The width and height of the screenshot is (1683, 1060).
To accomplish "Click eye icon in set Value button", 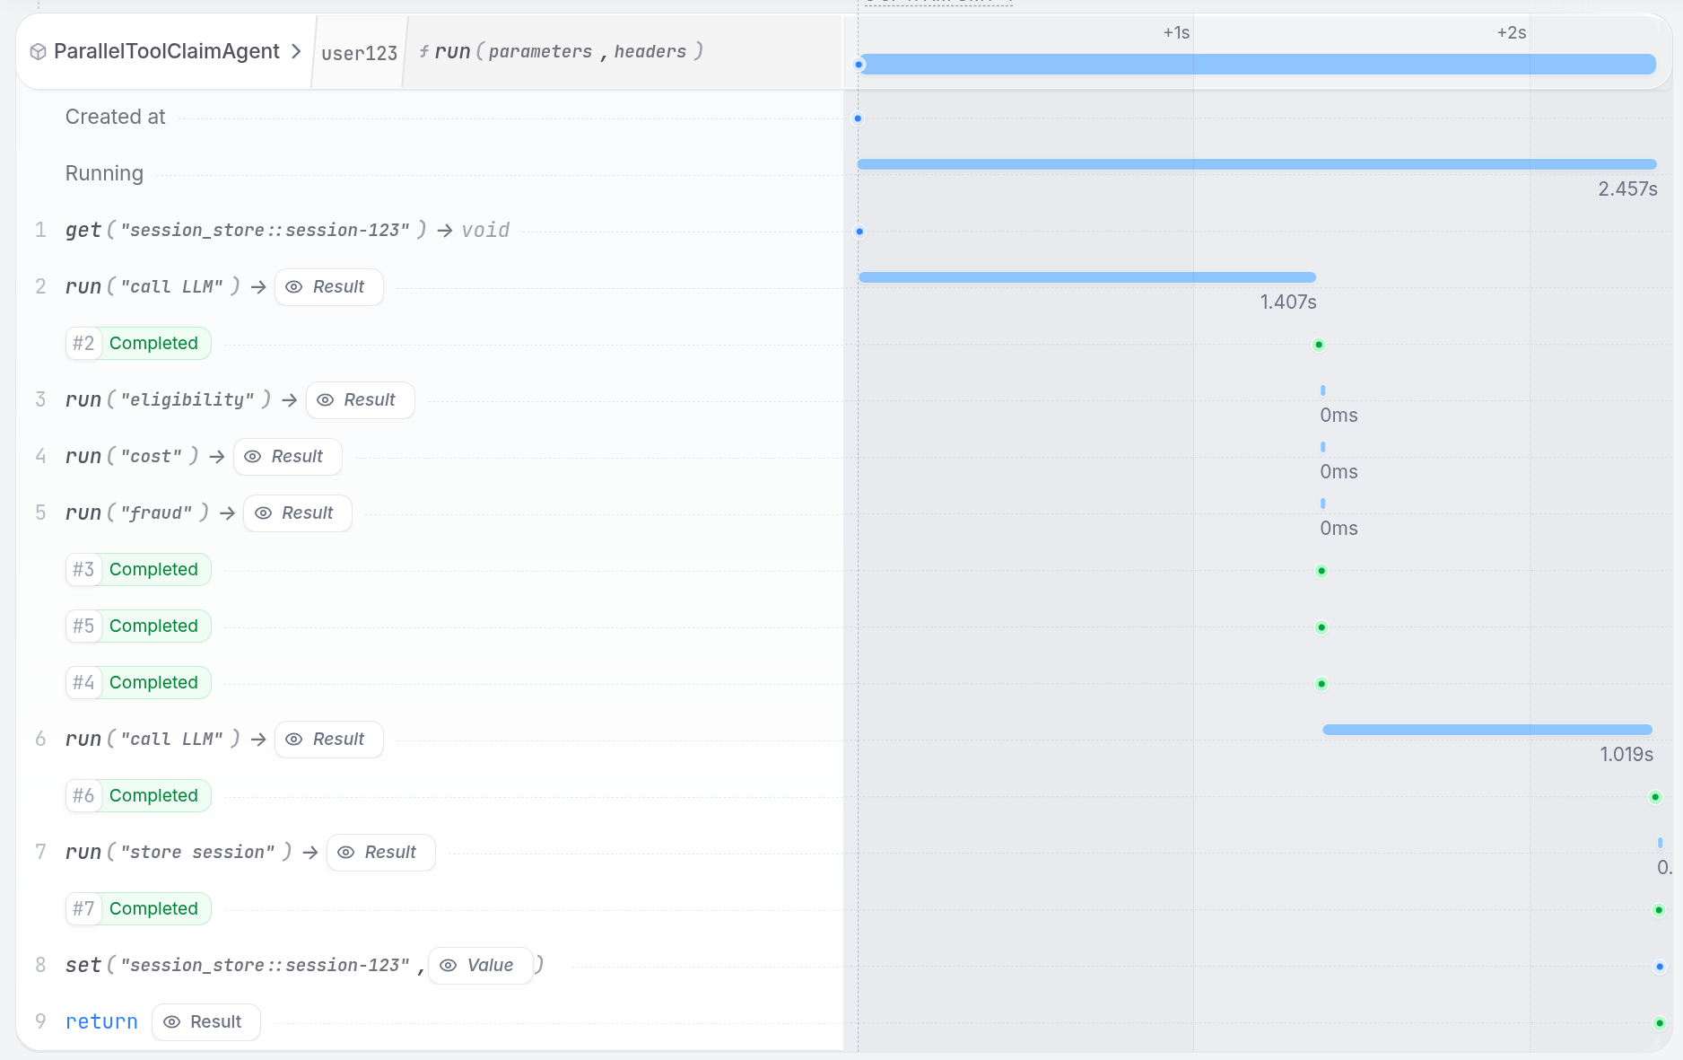I will click(448, 966).
